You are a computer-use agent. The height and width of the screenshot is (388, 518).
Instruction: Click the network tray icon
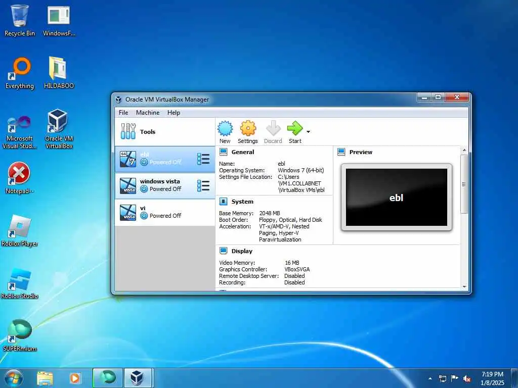pyautogui.click(x=442, y=378)
